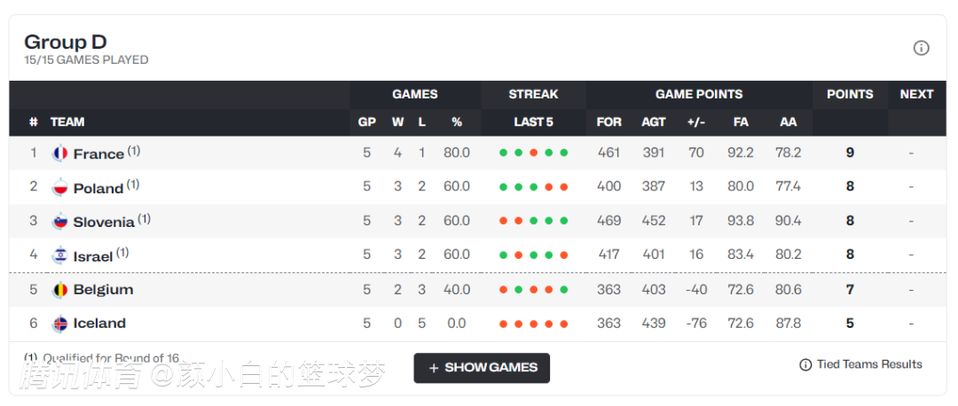Click the +/- point difference header
The image size is (958, 406).
click(696, 122)
